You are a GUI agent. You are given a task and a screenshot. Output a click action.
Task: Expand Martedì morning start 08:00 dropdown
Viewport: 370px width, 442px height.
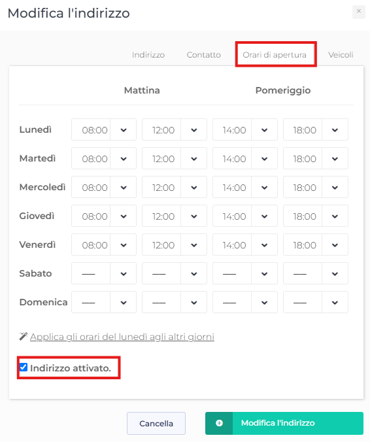coord(104,158)
